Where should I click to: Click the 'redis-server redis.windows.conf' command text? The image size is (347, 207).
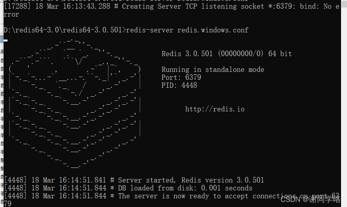187,30
